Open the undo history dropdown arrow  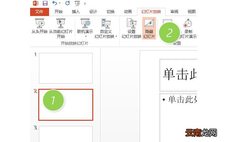[60, 3]
